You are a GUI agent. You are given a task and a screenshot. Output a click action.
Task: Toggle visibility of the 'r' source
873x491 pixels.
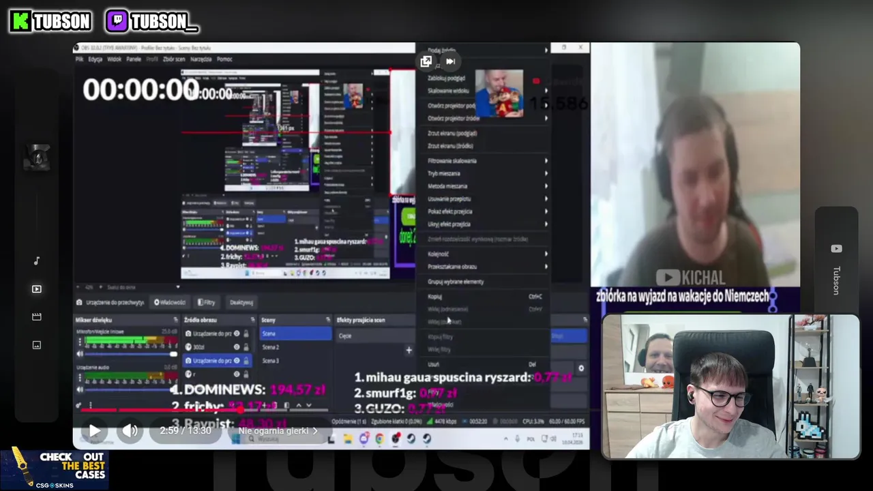(237, 374)
